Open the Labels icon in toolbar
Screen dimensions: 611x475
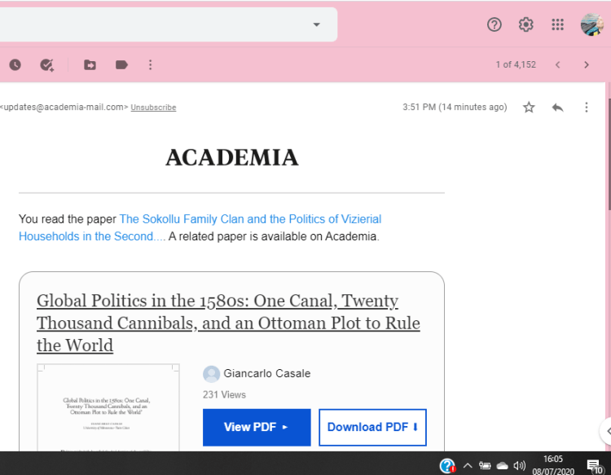121,65
